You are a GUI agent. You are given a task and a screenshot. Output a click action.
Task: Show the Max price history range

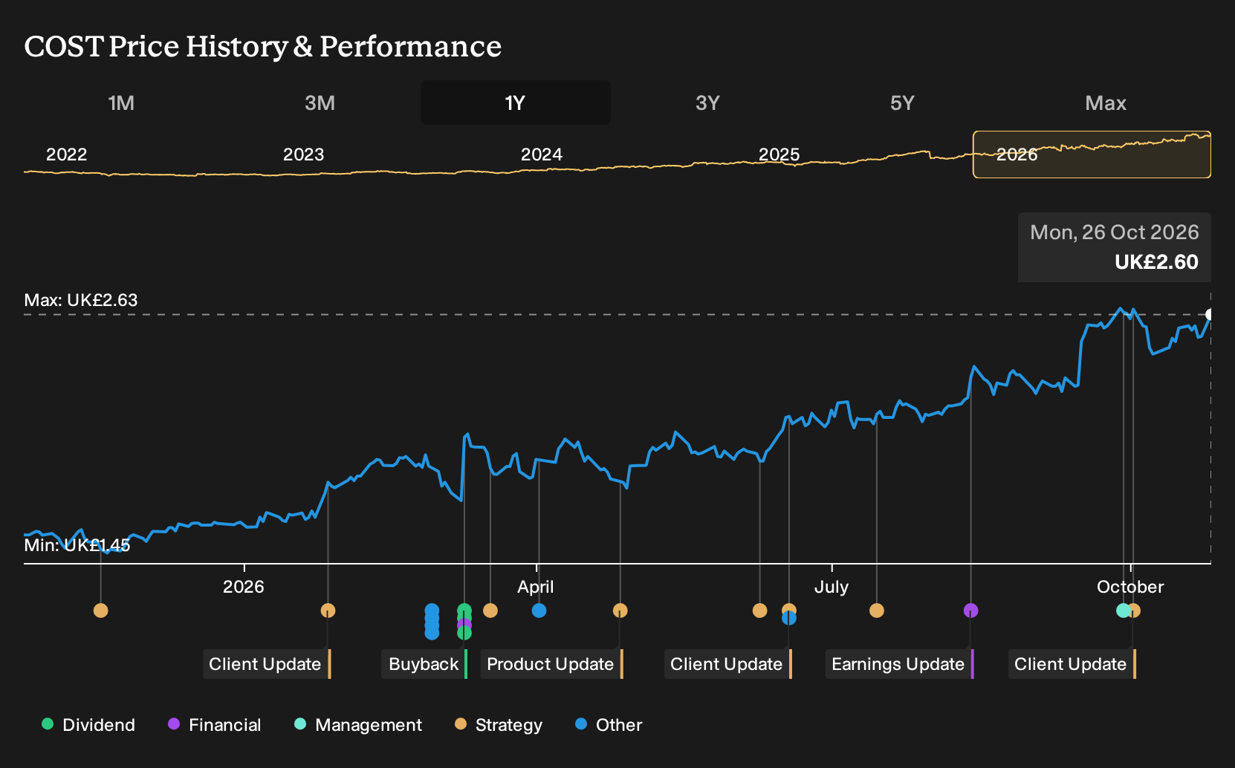pyautogui.click(x=1106, y=102)
